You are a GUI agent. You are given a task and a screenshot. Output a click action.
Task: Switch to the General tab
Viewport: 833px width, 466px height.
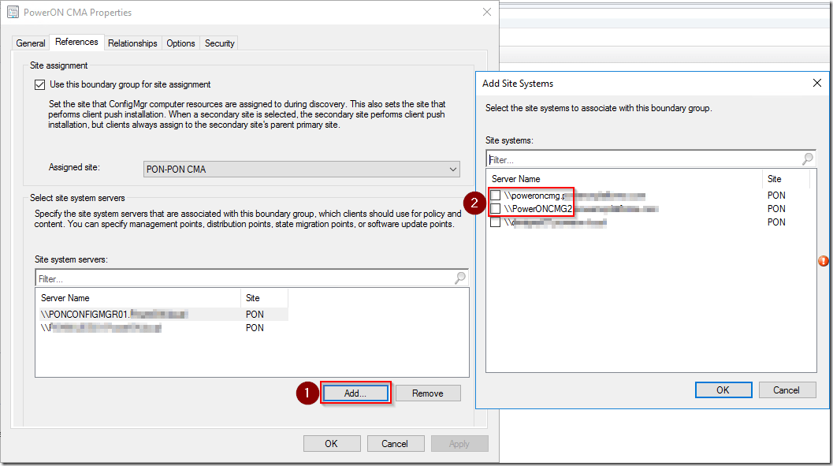pos(31,43)
